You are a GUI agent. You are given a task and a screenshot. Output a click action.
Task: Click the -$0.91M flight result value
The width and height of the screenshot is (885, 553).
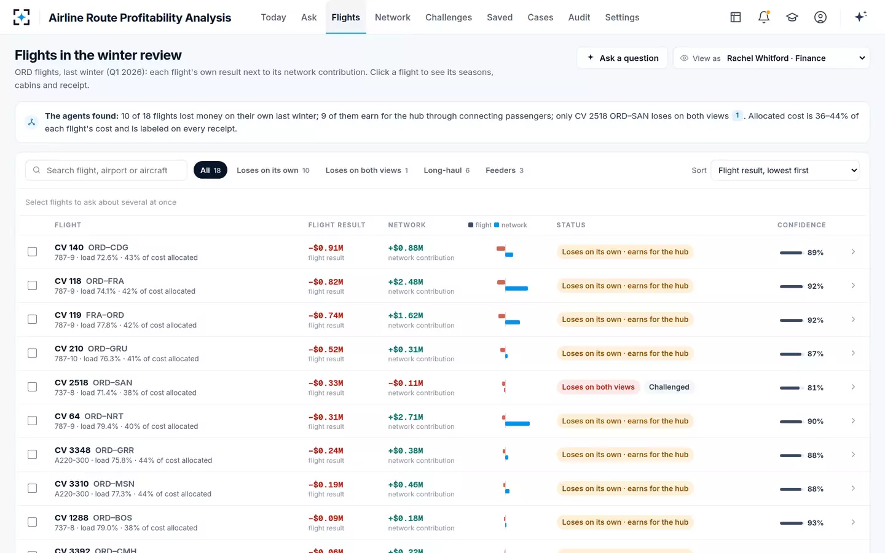[x=326, y=248]
